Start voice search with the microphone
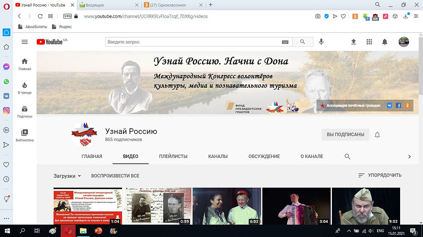This screenshot has height=237, width=423. (321, 42)
